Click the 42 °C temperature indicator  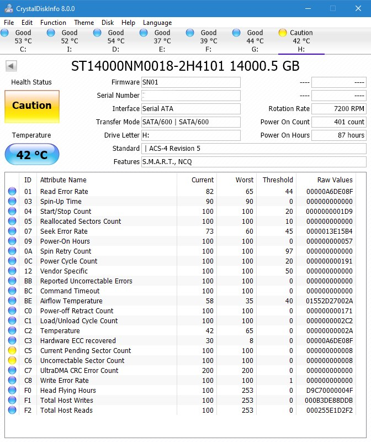coord(32,154)
